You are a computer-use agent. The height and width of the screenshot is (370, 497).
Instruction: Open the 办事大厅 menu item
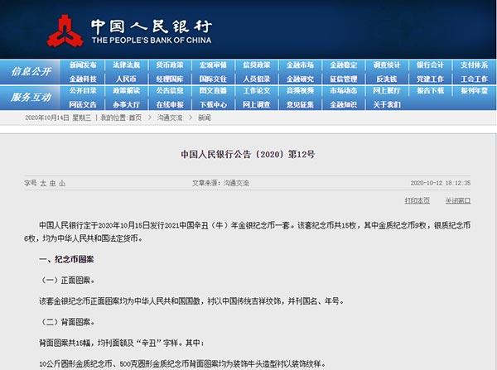(126, 104)
